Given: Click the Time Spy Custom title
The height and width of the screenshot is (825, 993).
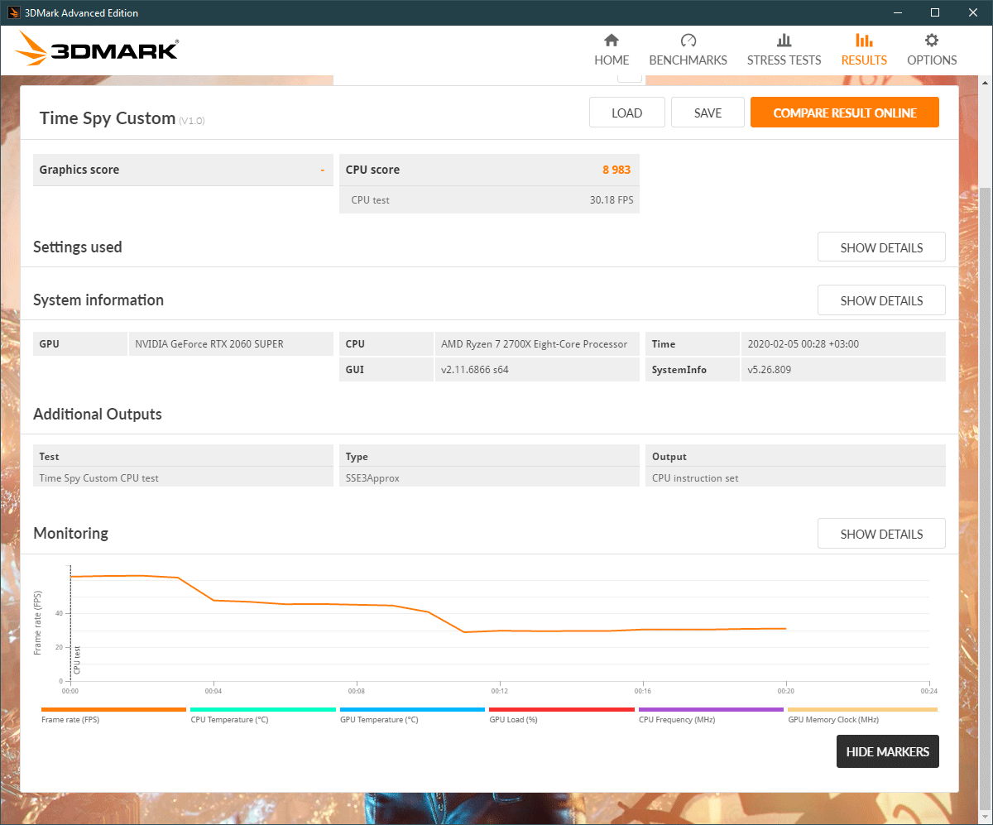Looking at the screenshot, I should coord(108,118).
